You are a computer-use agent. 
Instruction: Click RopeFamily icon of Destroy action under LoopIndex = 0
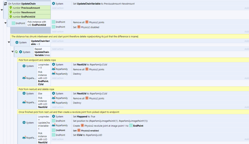point(54,74)
